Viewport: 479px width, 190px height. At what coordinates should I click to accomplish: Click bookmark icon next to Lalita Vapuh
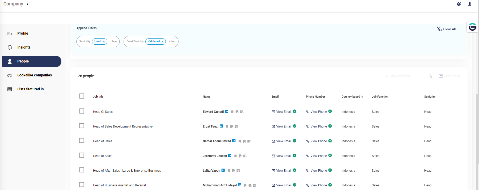[x=229, y=171]
